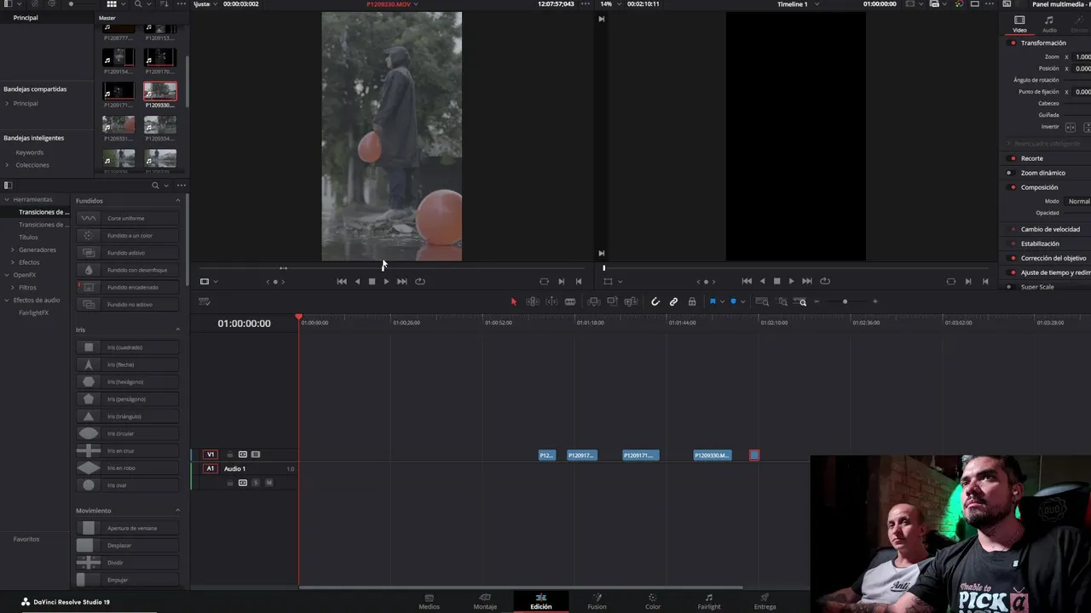Viewport: 1091px width, 613px height.
Task: Switch to the Fusion page
Action: (x=597, y=601)
